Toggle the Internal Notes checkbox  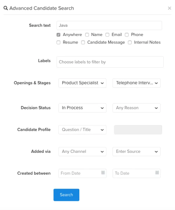click(x=130, y=42)
